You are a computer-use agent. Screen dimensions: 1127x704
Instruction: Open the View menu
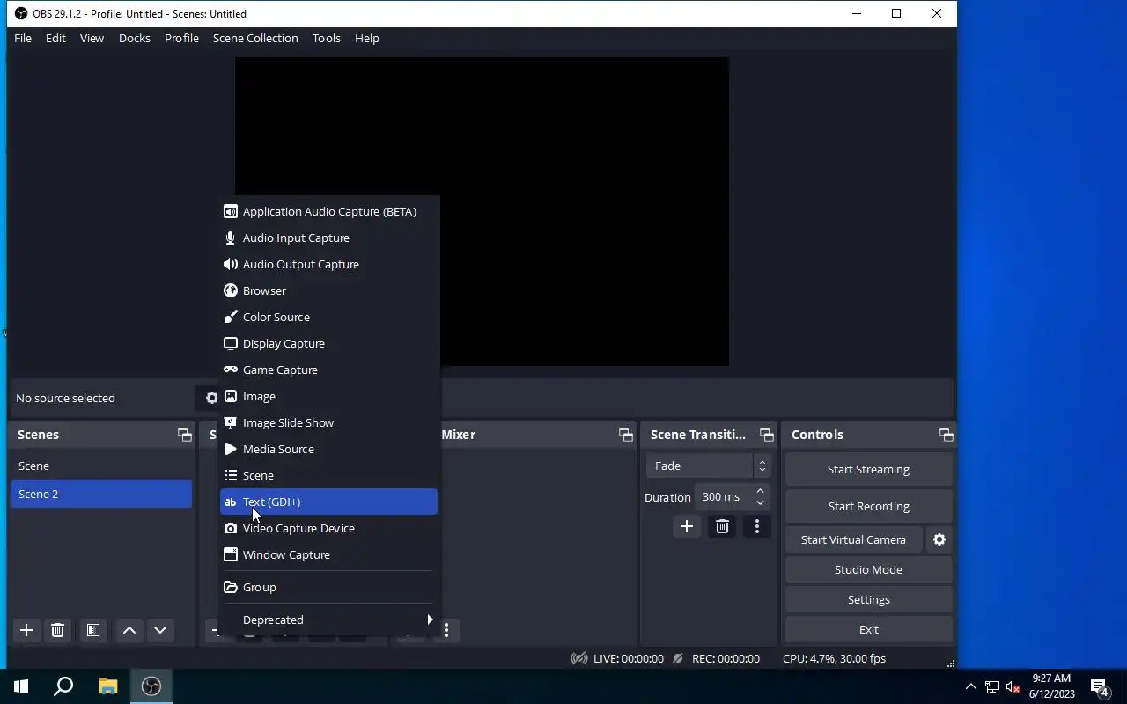tap(92, 38)
